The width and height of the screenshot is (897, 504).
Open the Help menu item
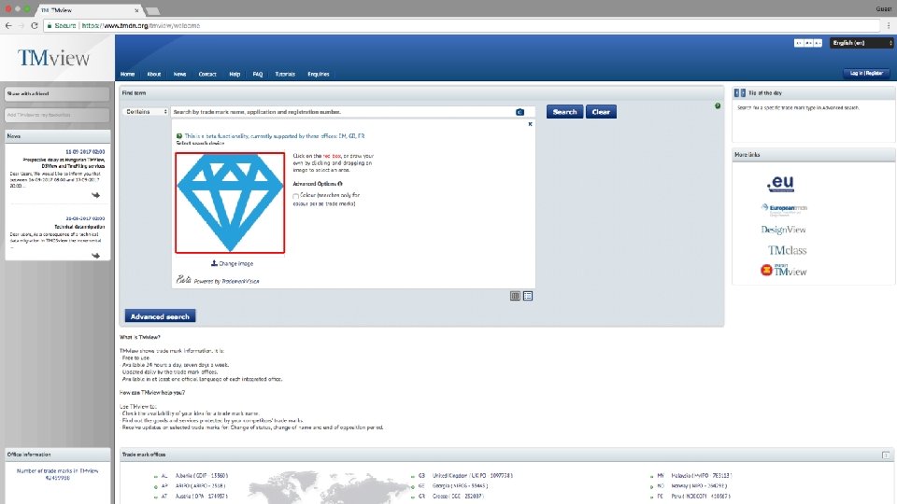[235, 75]
